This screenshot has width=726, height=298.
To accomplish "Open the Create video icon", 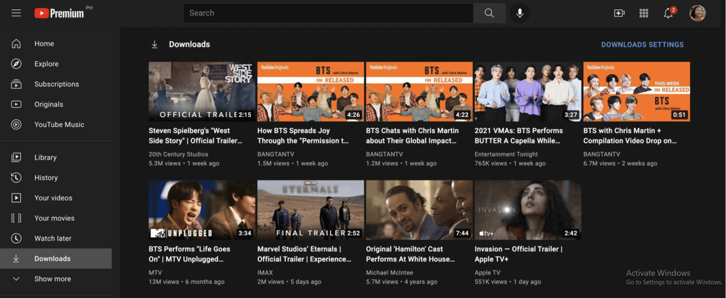I will coord(619,13).
